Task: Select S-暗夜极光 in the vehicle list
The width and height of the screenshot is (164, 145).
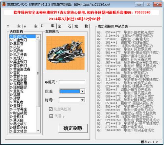Action: click(x=23, y=36)
